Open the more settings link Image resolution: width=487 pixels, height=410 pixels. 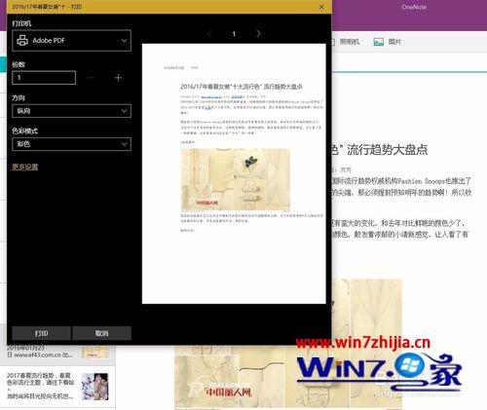click(x=25, y=167)
